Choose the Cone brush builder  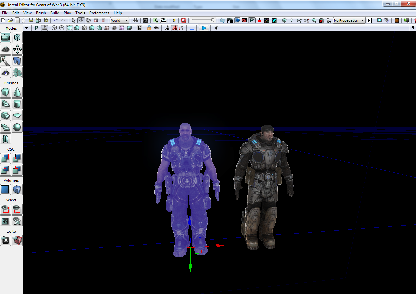point(17,92)
